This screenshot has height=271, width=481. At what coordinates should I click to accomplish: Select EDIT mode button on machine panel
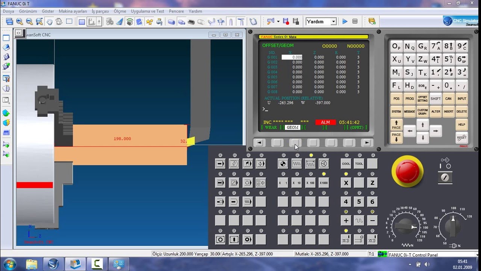[x=234, y=164]
